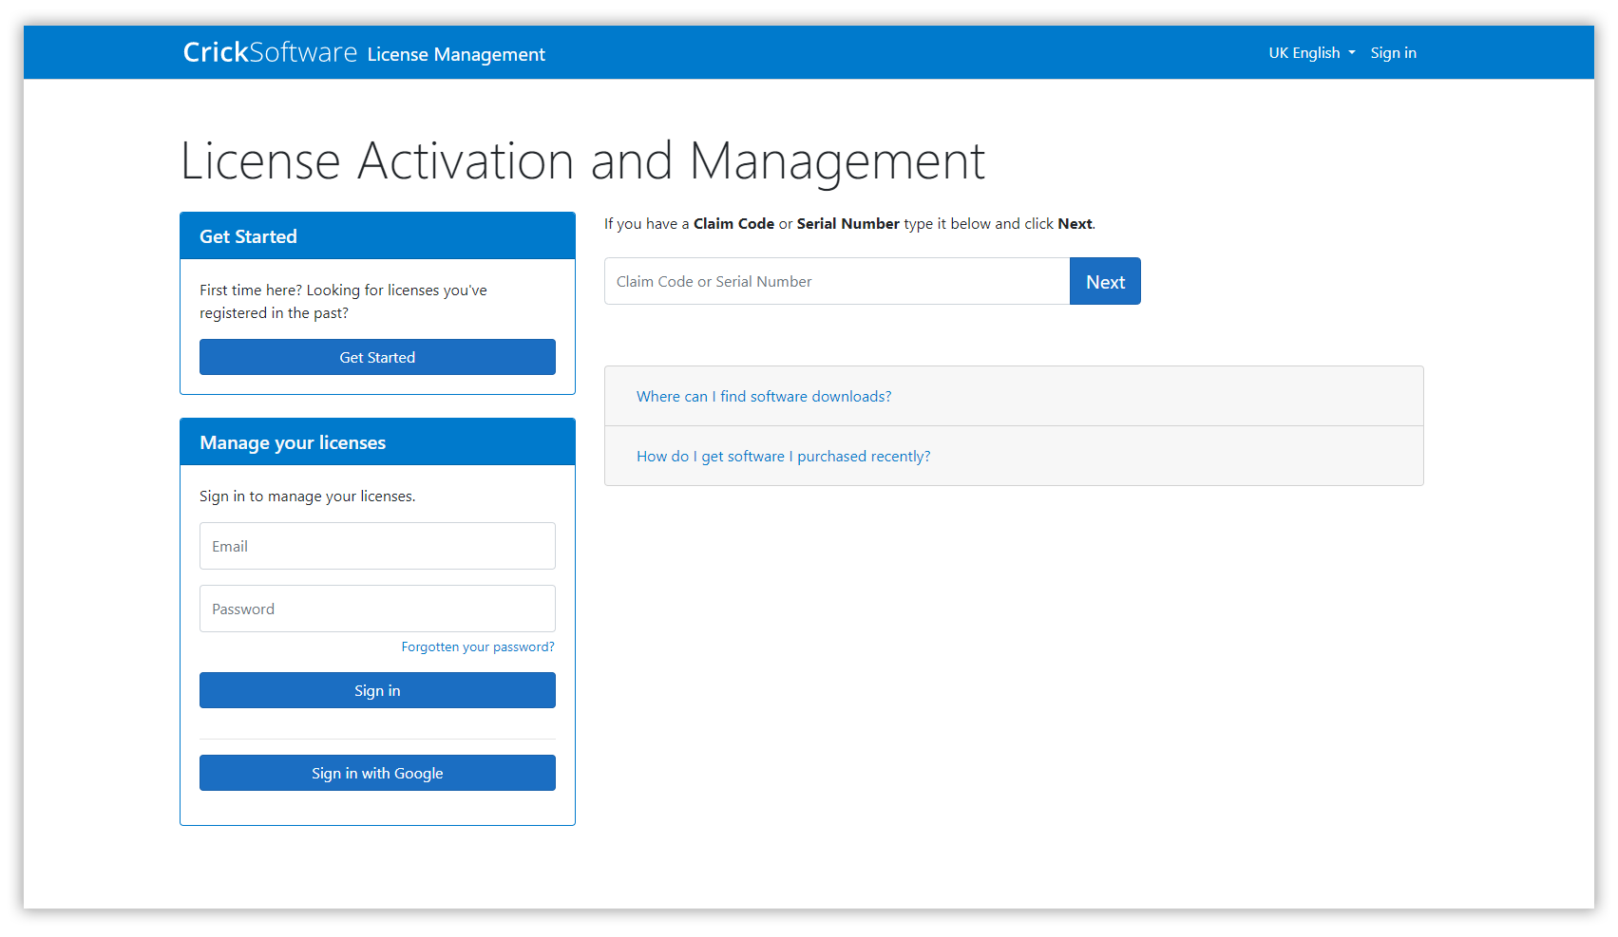Click the Manage your licenses panel heading
The image size is (1618, 937).
click(x=293, y=442)
